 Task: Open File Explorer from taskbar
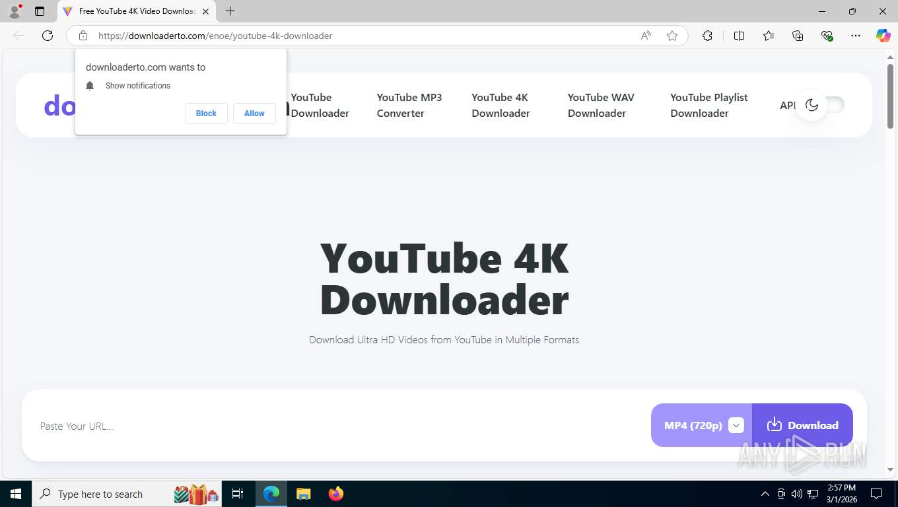(303, 494)
